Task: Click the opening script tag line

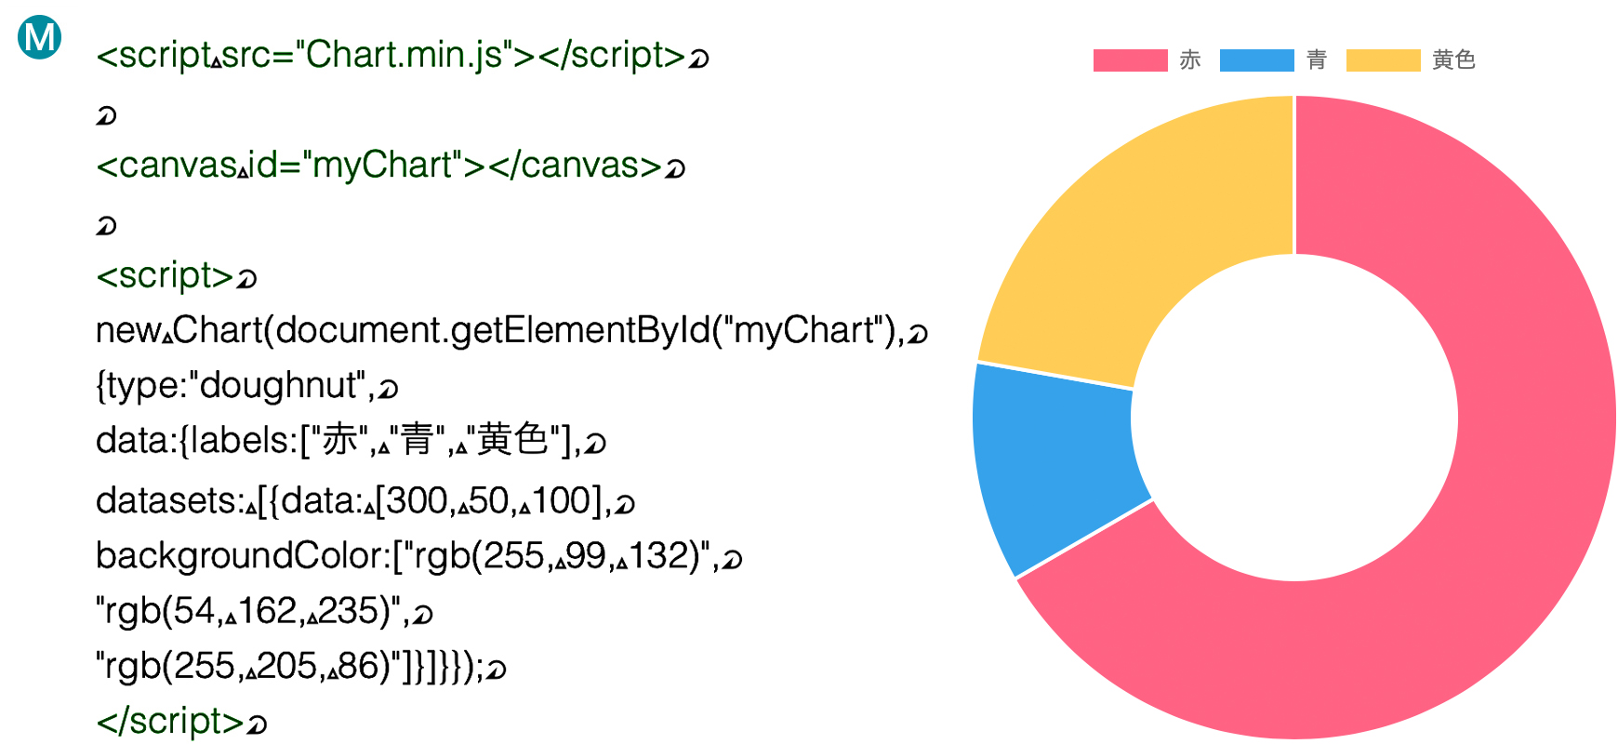Action: pos(177,275)
